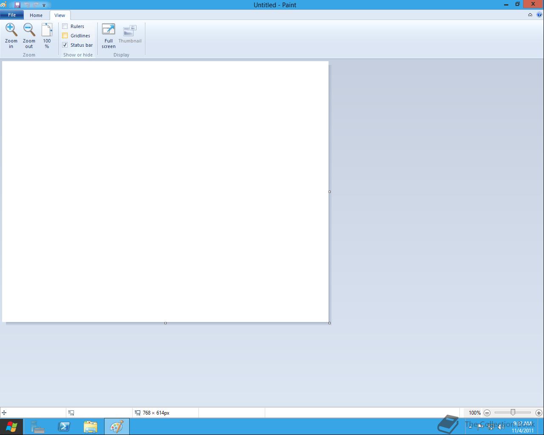The width and height of the screenshot is (544, 435).
Task: Click the network tray icon
Action: 491,427
